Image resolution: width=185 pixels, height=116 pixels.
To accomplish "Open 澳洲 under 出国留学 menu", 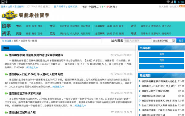I will click(115, 26).
